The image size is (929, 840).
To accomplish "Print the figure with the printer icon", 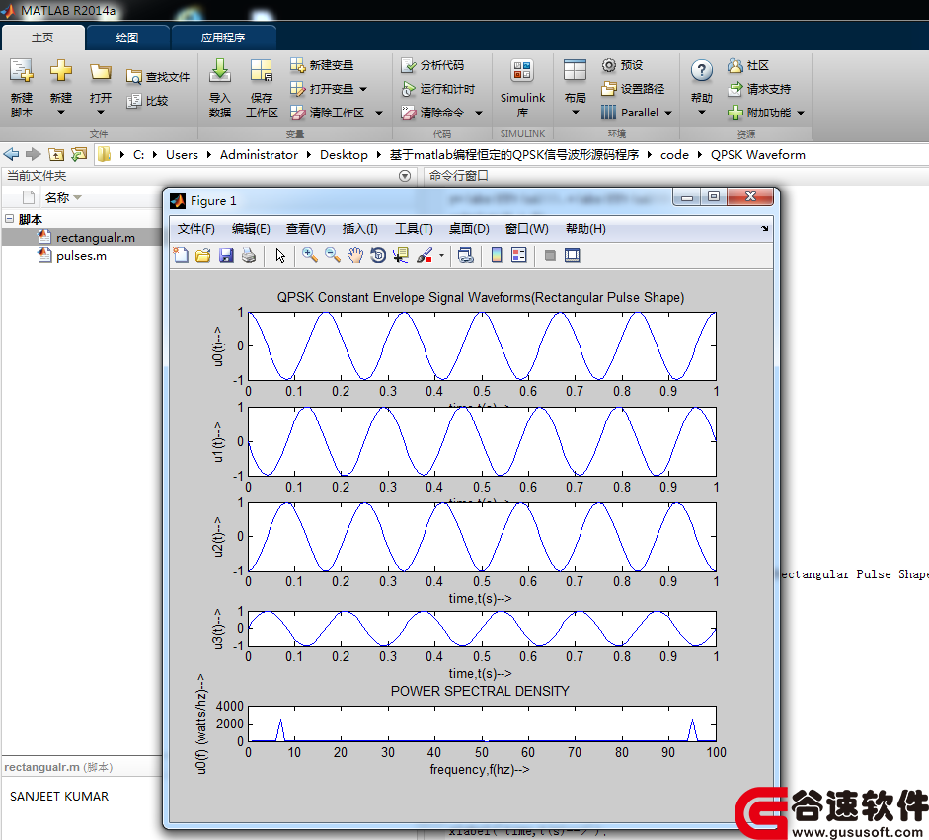I will click(x=249, y=256).
